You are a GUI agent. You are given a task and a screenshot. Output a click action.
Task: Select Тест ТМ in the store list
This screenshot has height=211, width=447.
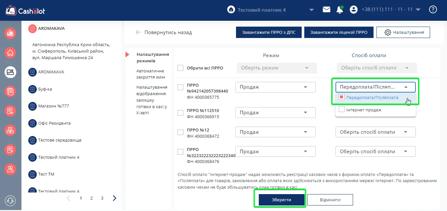tap(46, 174)
